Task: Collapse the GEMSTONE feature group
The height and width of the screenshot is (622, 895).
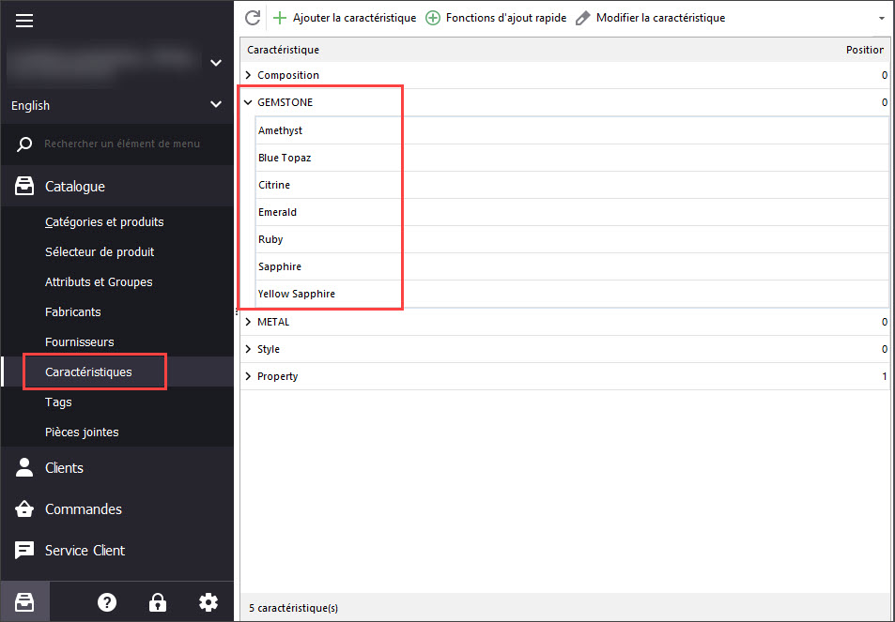Action: click(x=248, y=102)
